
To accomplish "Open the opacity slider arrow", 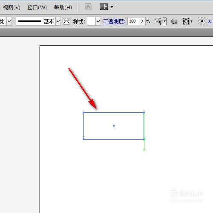I will 142,21.
